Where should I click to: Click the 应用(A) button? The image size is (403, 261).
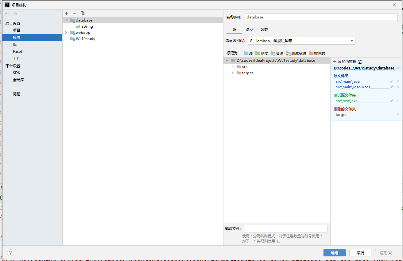click(x=386, y=253)
